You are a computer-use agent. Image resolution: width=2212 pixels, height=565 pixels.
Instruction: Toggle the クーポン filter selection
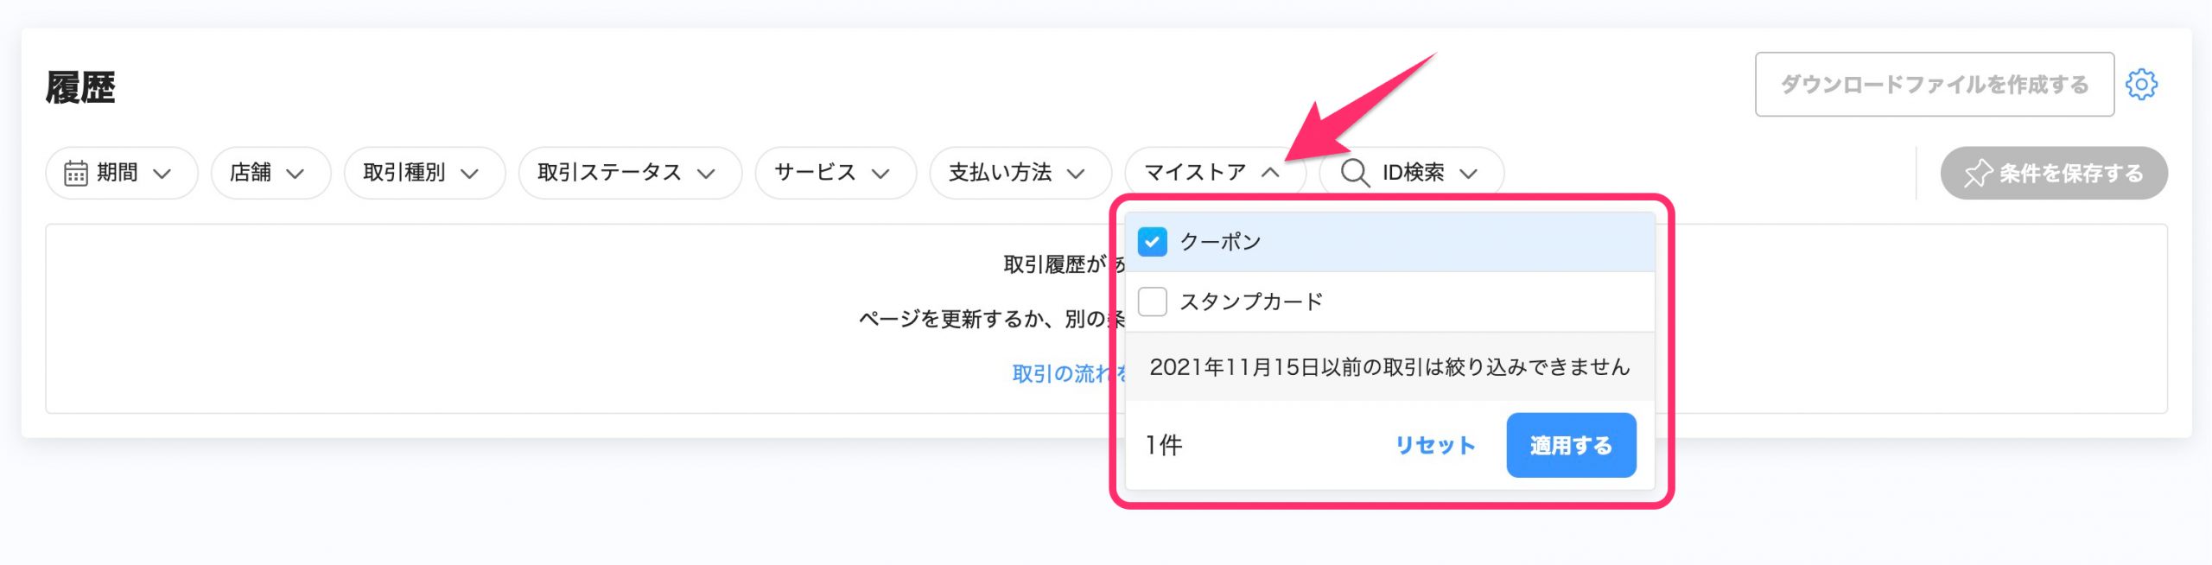tap(1151, 243)
